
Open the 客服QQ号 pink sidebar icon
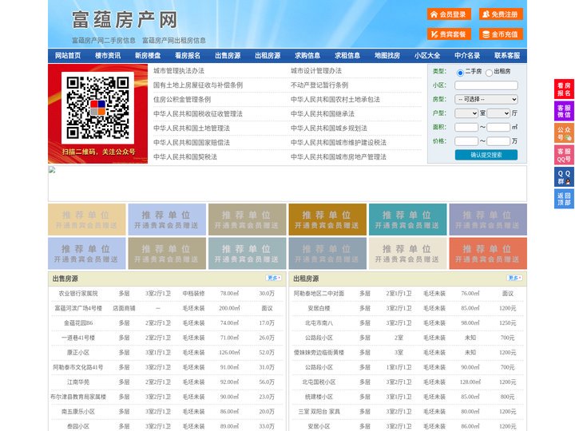point(564,155)
